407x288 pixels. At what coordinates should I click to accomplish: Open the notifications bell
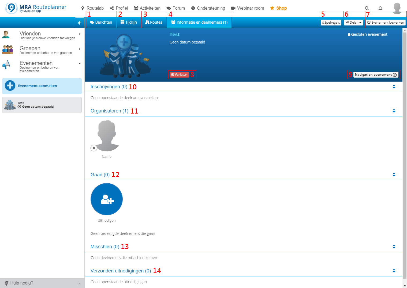pos(380,8)
